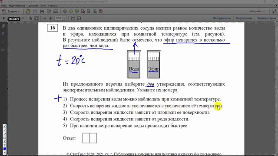Viewport: 278px width, 156px height.
Task: Click the zoom out minus button
Action: (x=45, y=18)
